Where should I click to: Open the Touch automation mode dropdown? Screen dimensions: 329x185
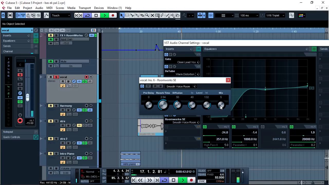click(x=61, y=15)
